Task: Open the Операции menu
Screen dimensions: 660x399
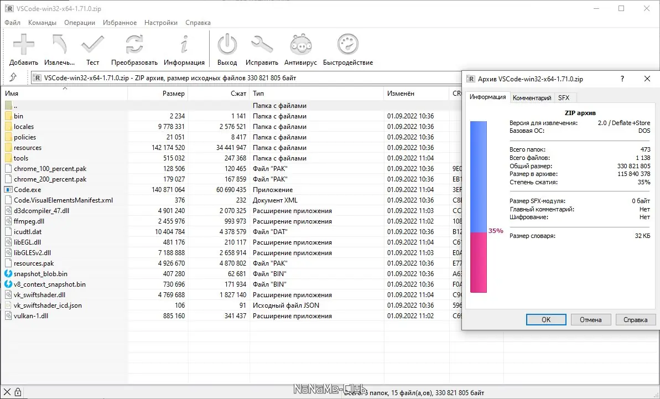Action: click(x=80, y=22)
